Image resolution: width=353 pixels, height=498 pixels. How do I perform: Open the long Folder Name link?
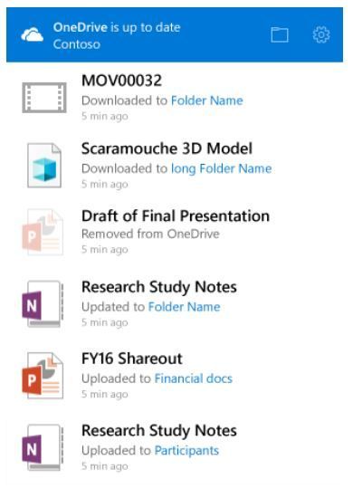point(221,168)
